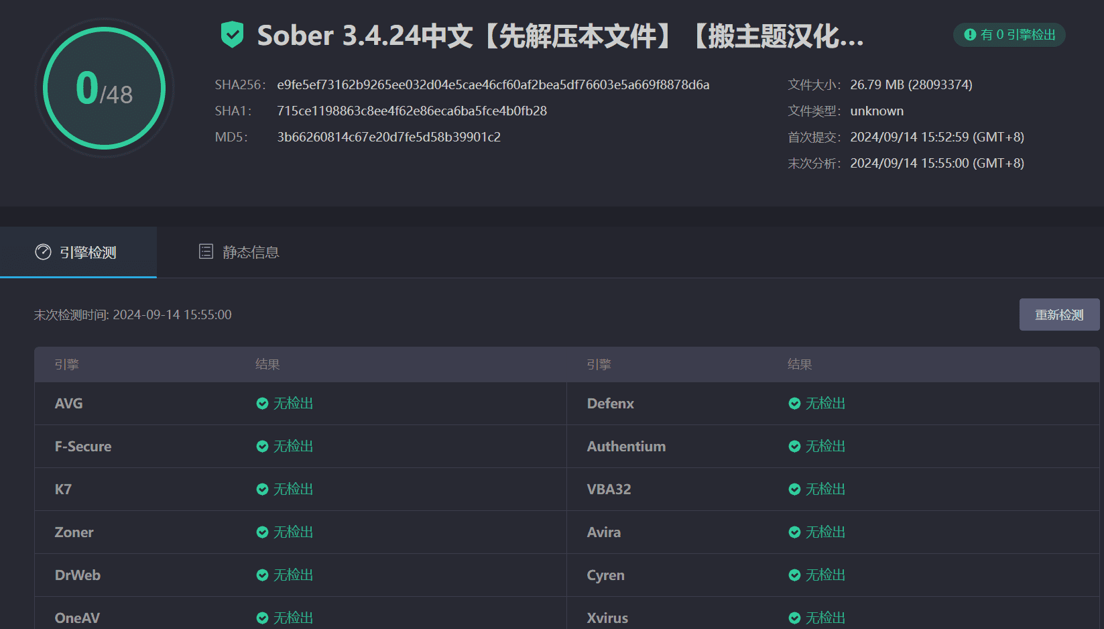
Task: Click the Cyren engine name
Action: point(606,575)
